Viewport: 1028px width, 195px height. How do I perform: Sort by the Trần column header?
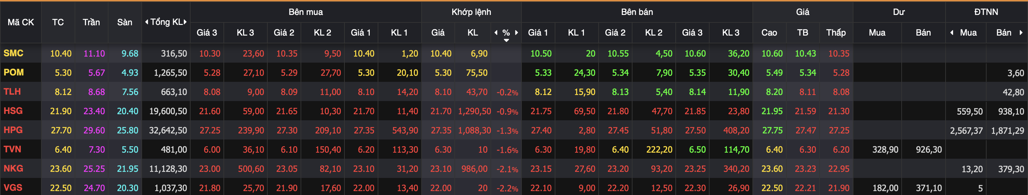click(91, 22)
